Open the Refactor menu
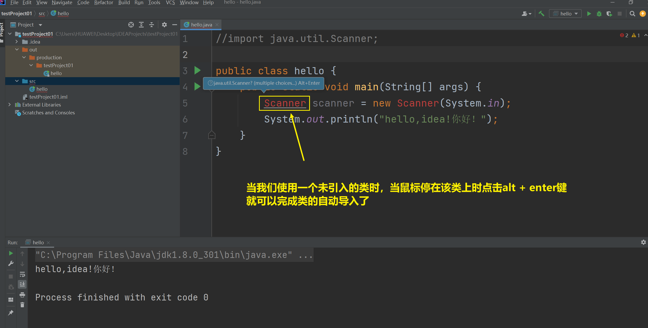The width and height of the screenshot is (648, 328). click(x=103, y=3)
